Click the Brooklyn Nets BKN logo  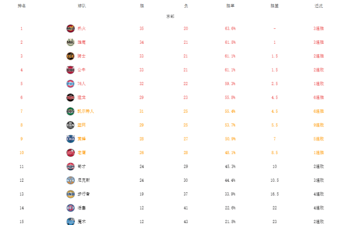click(x=70, y=125)
